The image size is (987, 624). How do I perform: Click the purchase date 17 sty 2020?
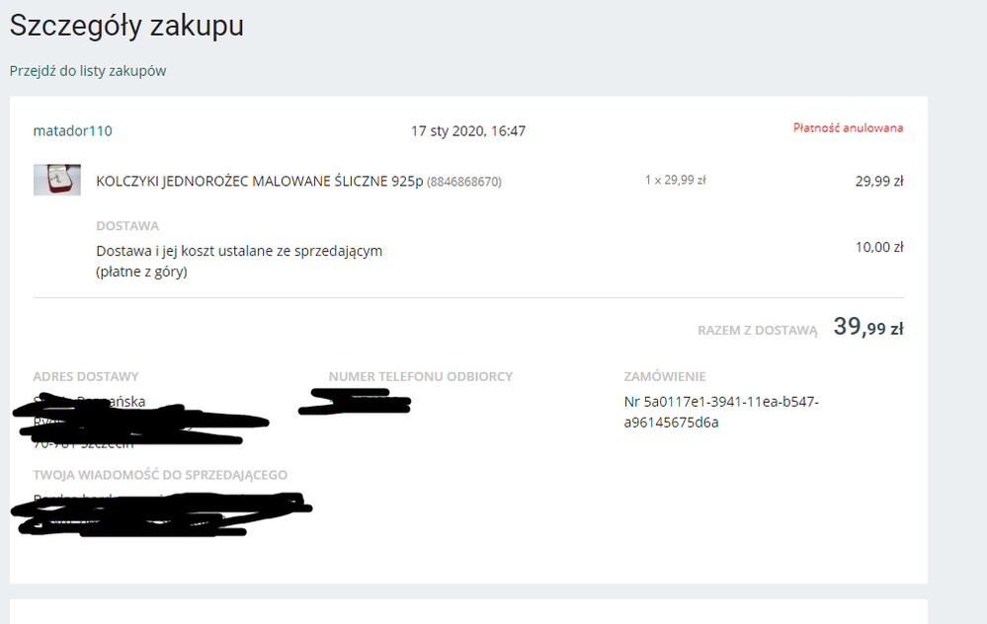pyautogui.click(x=468, y=130)
